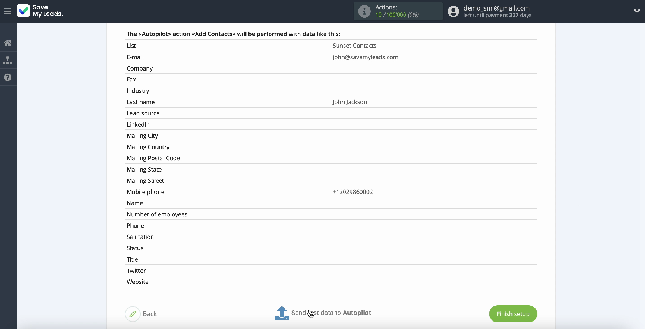Click the Website field row label
This screenshot has height=329, width=645.
137,282
